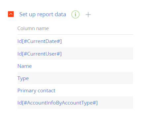Add a new column with plus icon
The image size is (141, 127).
coord(88,15)
